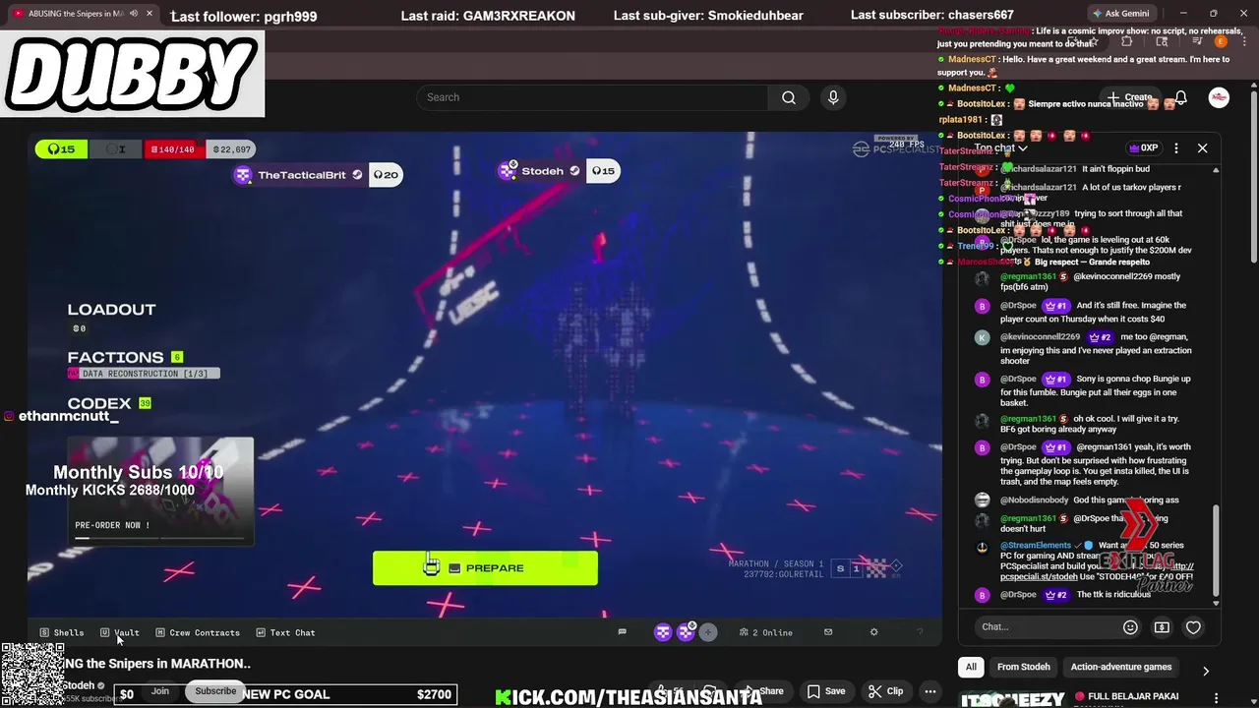
Task: Click Stodeh player nameplate
Action: (558, 171)
